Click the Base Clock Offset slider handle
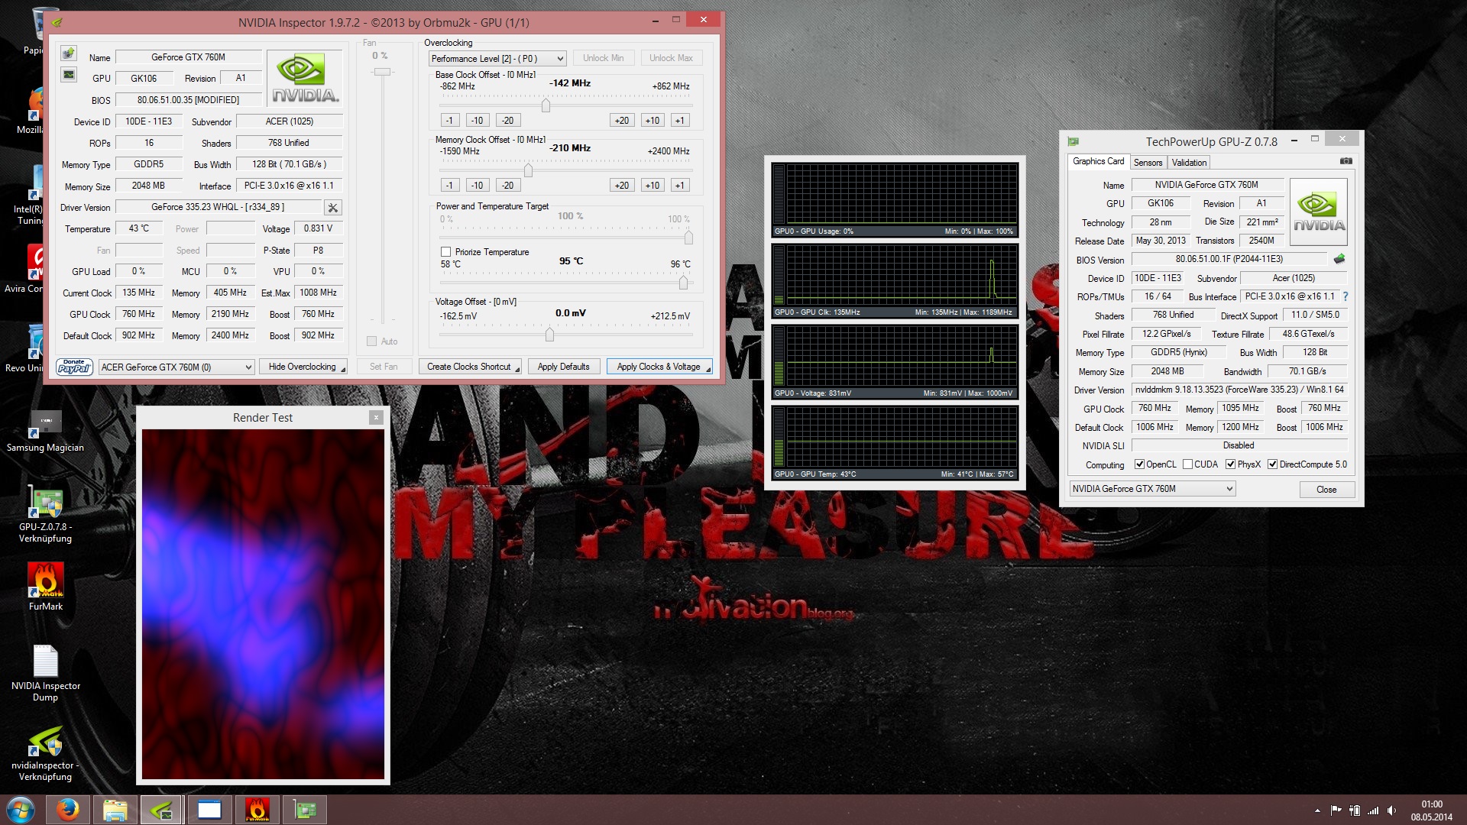Image resolution: width=1467 pixels, height=825 pixels. pos(546,105)
